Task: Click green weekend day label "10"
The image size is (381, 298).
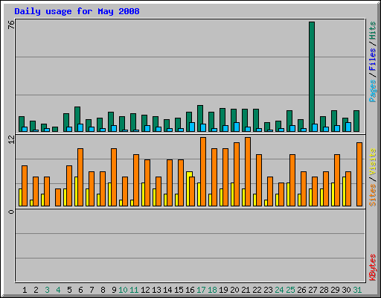Action: (123, 290)
